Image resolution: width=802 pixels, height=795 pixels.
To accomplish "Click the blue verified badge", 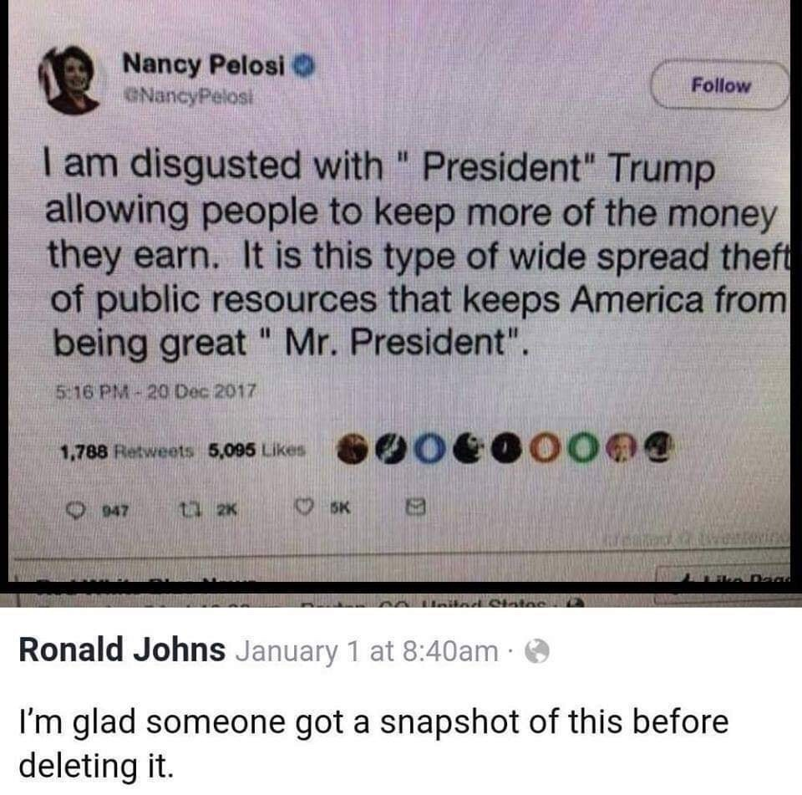I will pyautogui.click(x=307, y=64).
